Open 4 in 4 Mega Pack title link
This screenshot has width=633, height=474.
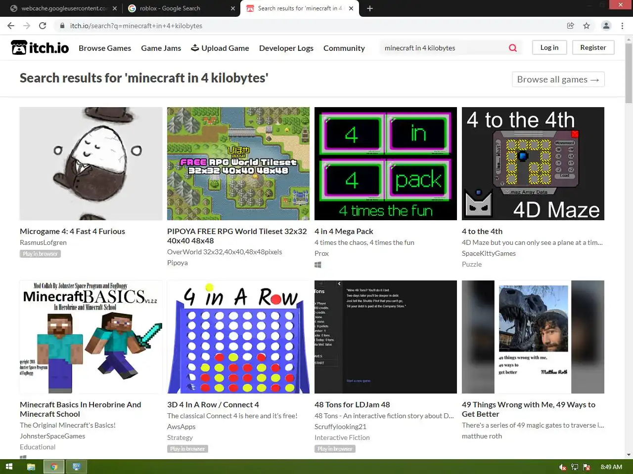point(344,231)
